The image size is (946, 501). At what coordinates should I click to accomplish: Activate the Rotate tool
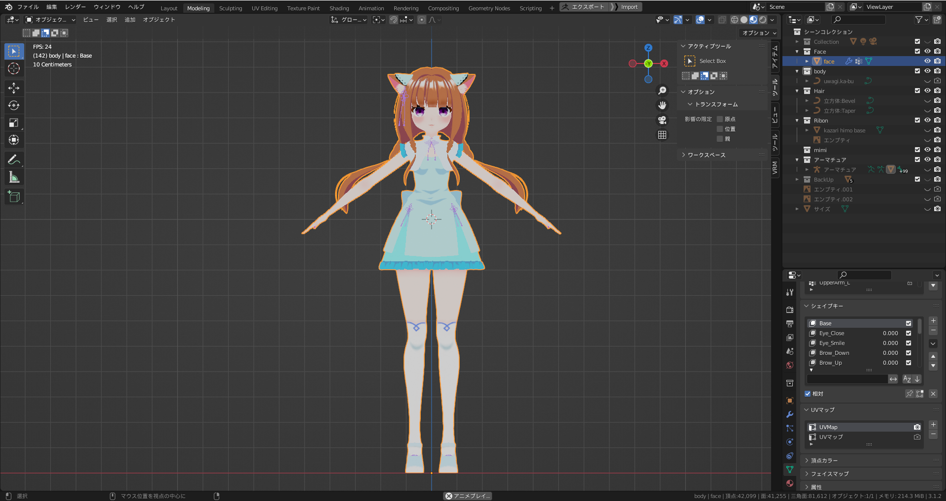pyautogui.click(x=14, y=105)
